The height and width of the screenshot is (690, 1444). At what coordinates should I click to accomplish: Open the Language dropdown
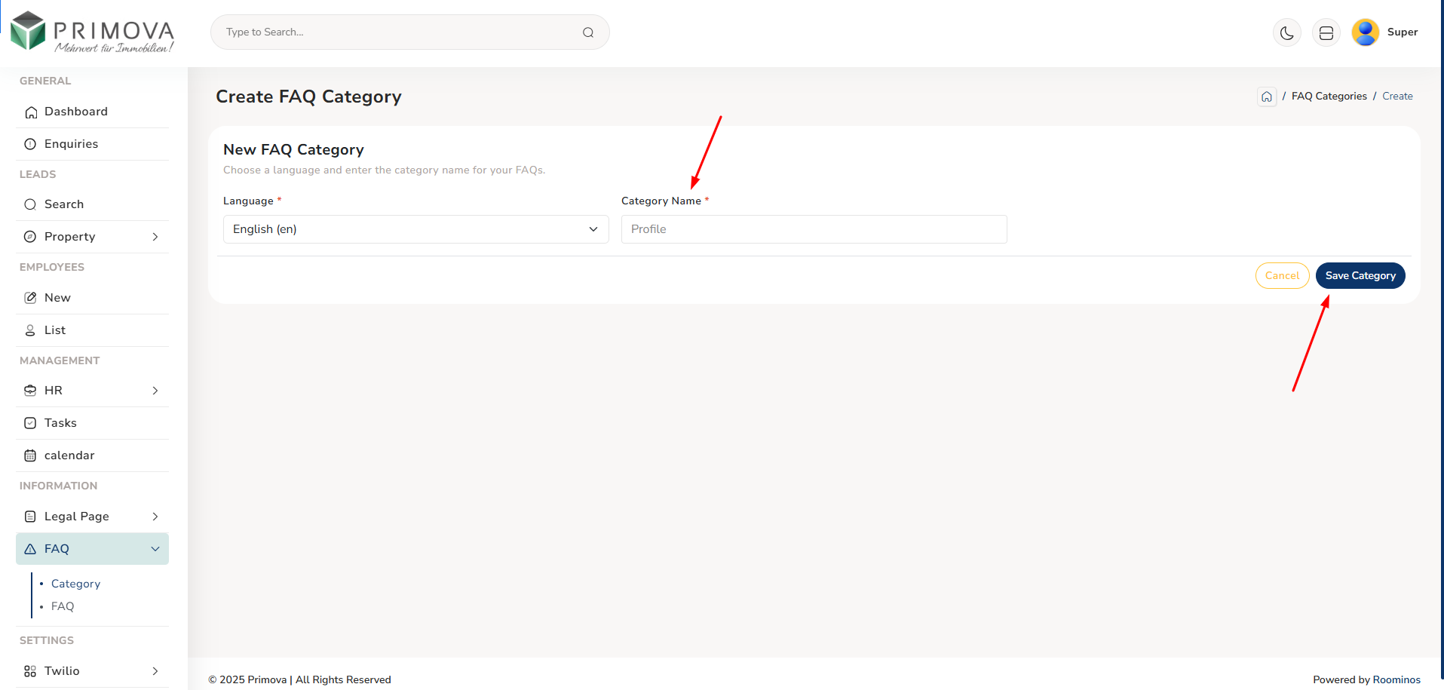point(415,229)
